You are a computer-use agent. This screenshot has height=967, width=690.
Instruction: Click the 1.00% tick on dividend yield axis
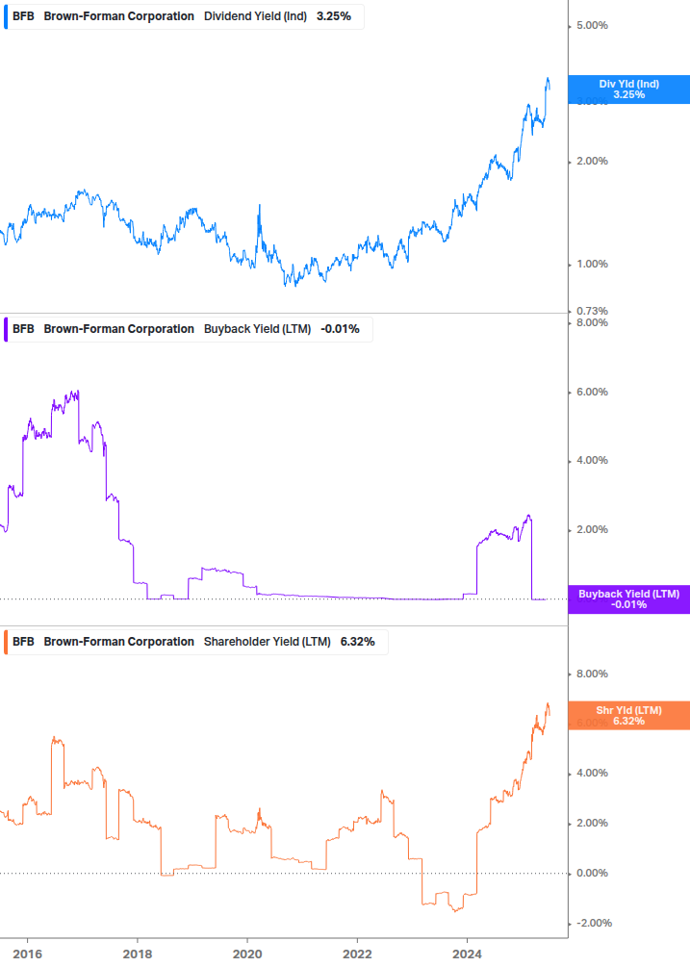click(x=592, y=264)
